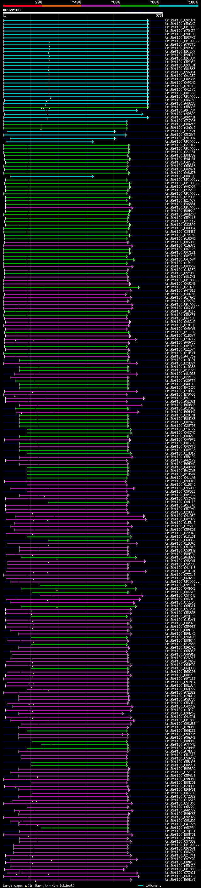Click the UniRef100_P46881 entry

point(180,204)
